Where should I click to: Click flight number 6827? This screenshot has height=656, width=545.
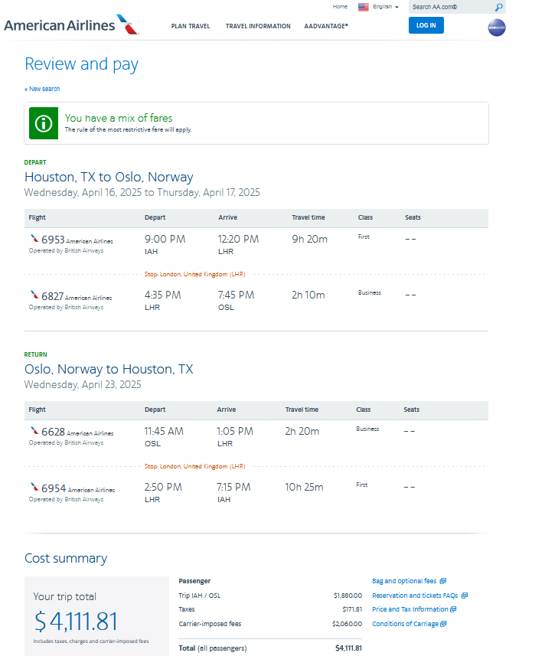[52, 295]
